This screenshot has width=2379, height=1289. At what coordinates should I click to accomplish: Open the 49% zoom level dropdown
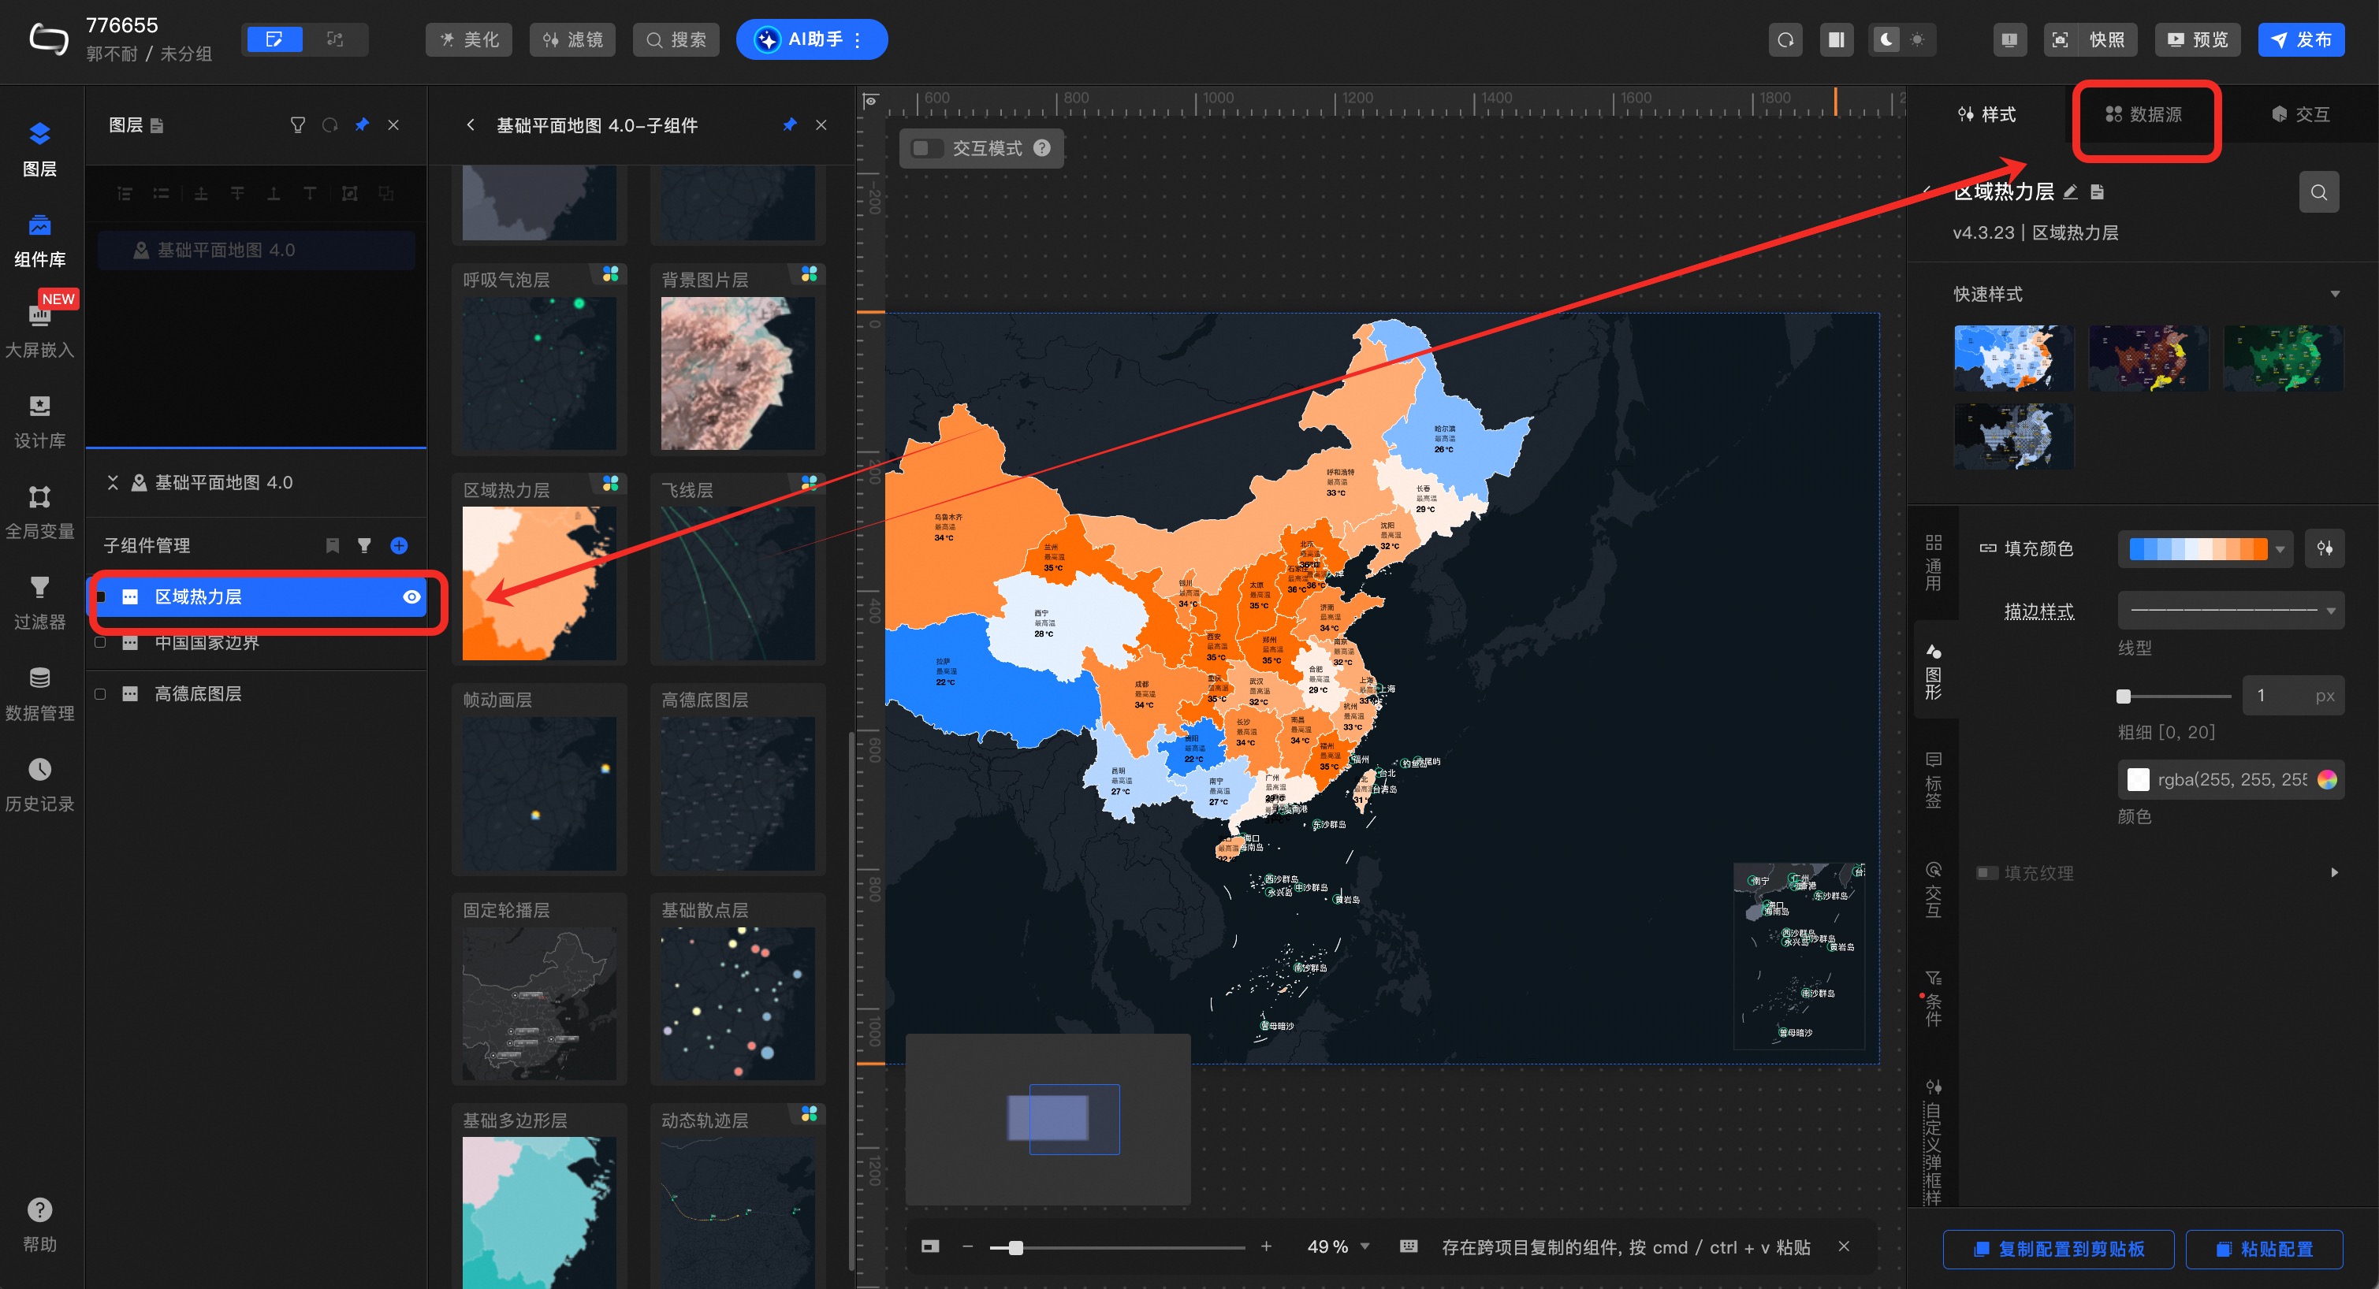[1364, 1246]
